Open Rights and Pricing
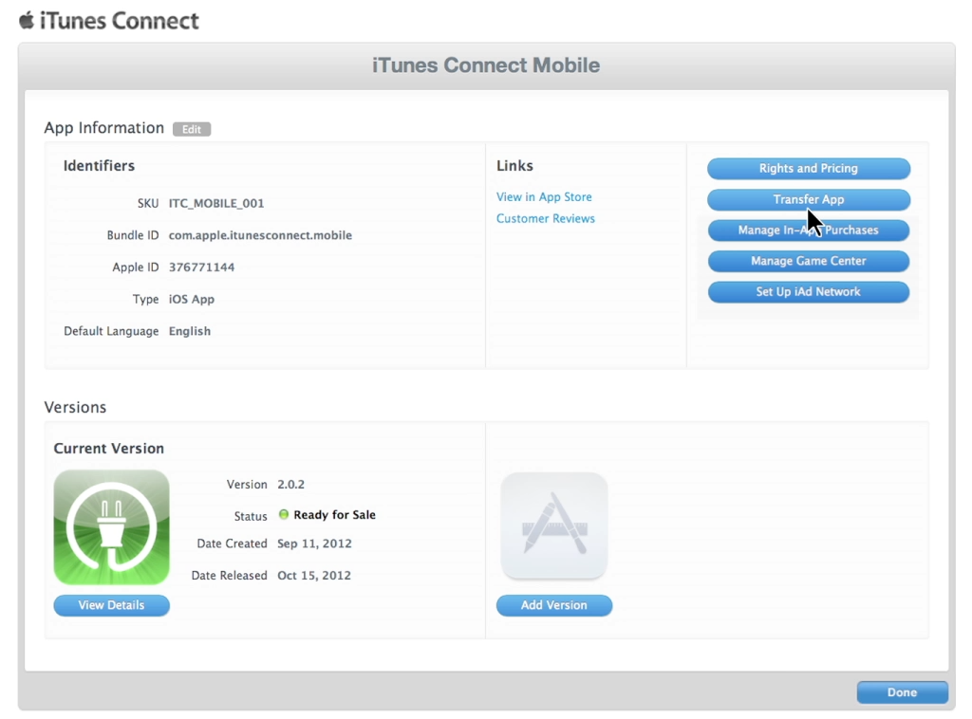Screen dimensions: 972x719 pyautogui.click(x=809, y=169)
